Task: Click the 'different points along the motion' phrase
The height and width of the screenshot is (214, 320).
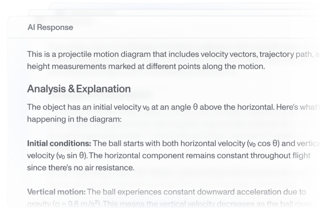Action: [212, 66]
